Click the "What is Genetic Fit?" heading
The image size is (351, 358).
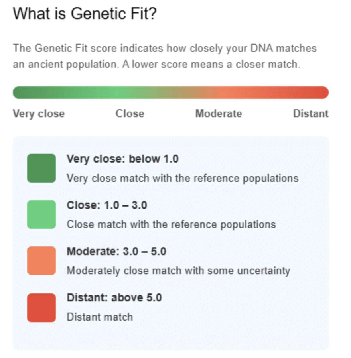pos(85,14)
